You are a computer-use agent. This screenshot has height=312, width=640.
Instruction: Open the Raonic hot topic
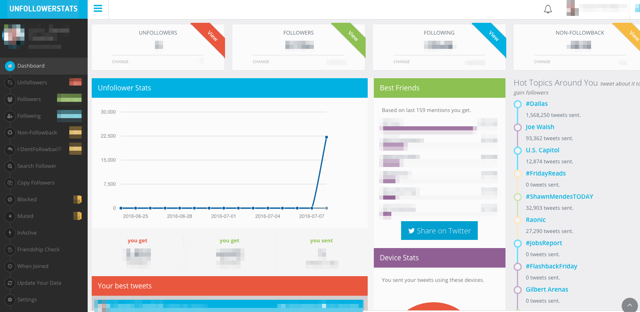pyautogui.click(x=536, y=220)
